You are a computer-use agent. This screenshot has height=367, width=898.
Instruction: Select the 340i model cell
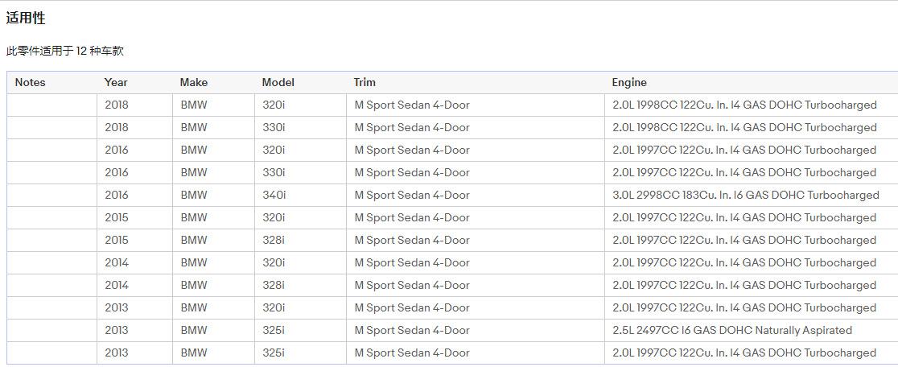274,195
